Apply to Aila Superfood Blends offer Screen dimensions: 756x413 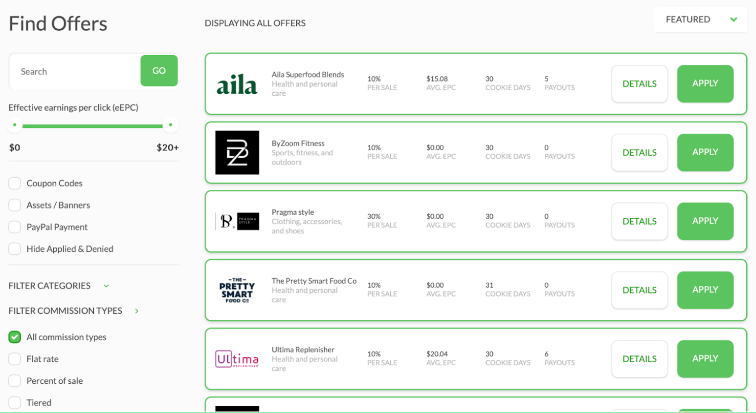(x=705, y=83)
